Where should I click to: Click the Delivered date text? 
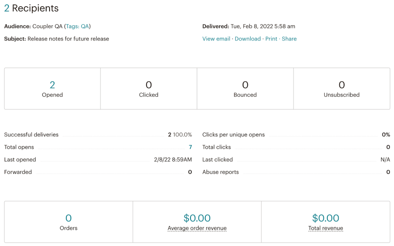pyautogui.click(x=262, y=26)
